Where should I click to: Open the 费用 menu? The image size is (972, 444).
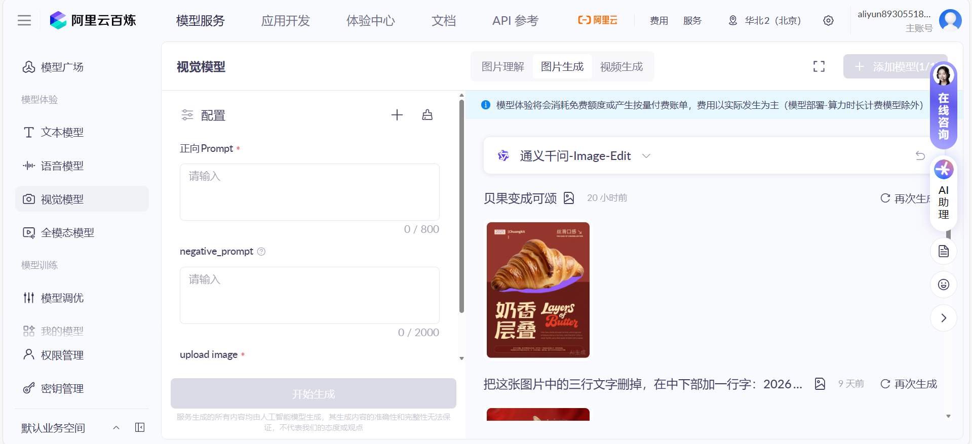659,21
